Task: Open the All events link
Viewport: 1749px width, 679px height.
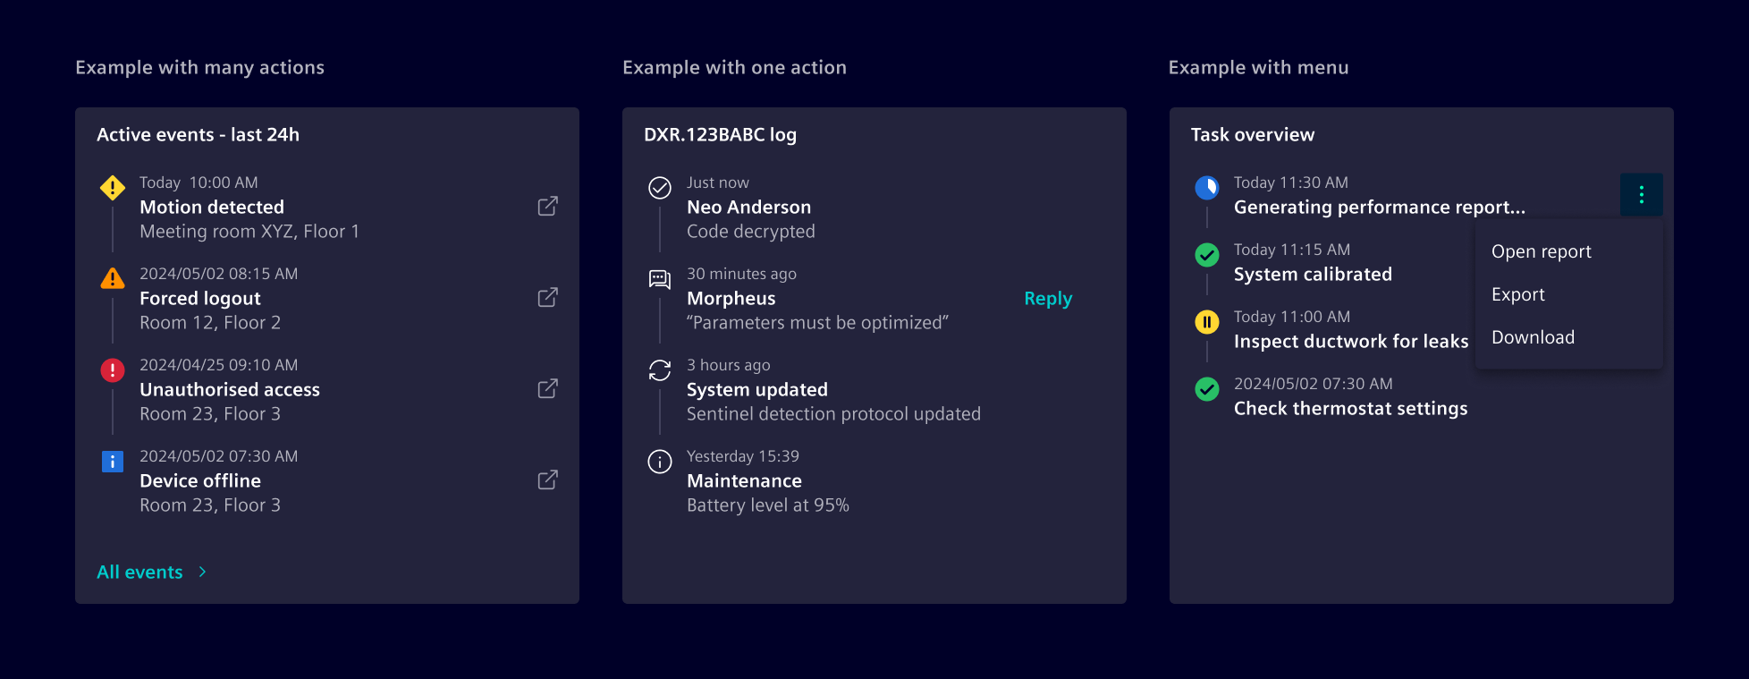Action: 139,572
